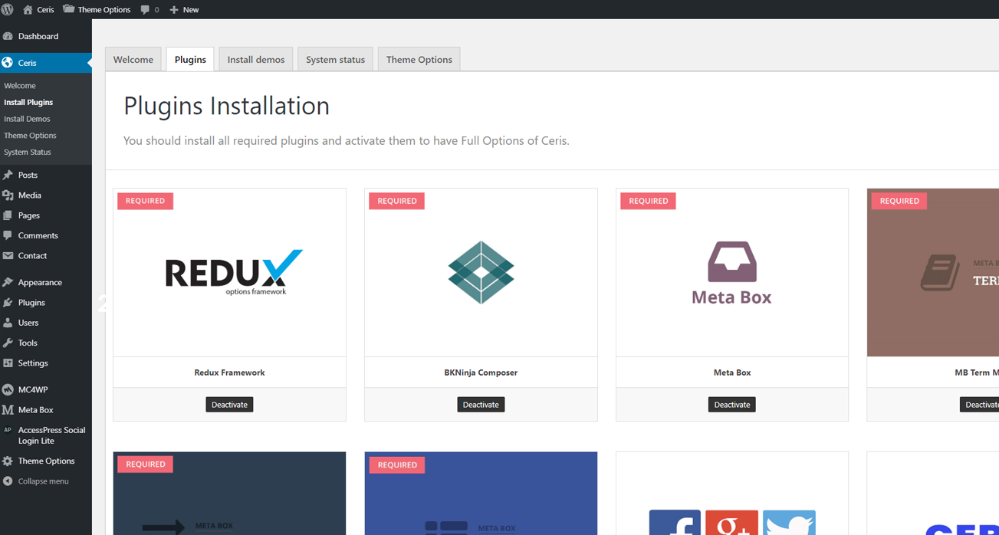Click the Media icon in sidebar
Image resolution: width=999 pixels, height=535 pixels.
point(8,195)
